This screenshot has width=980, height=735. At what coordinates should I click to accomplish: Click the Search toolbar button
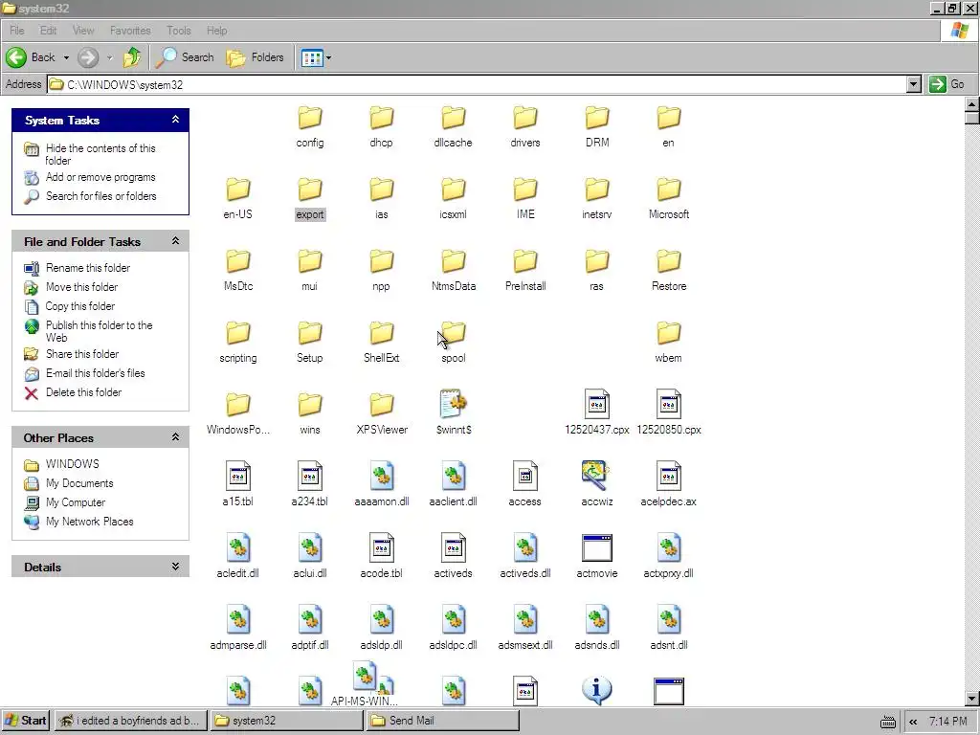point(185,57)
